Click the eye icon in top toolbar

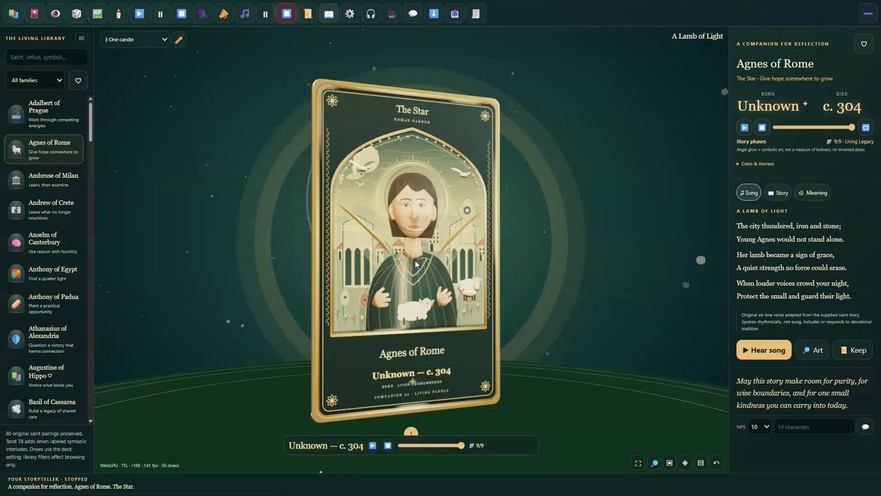click(x=55, y=13)
